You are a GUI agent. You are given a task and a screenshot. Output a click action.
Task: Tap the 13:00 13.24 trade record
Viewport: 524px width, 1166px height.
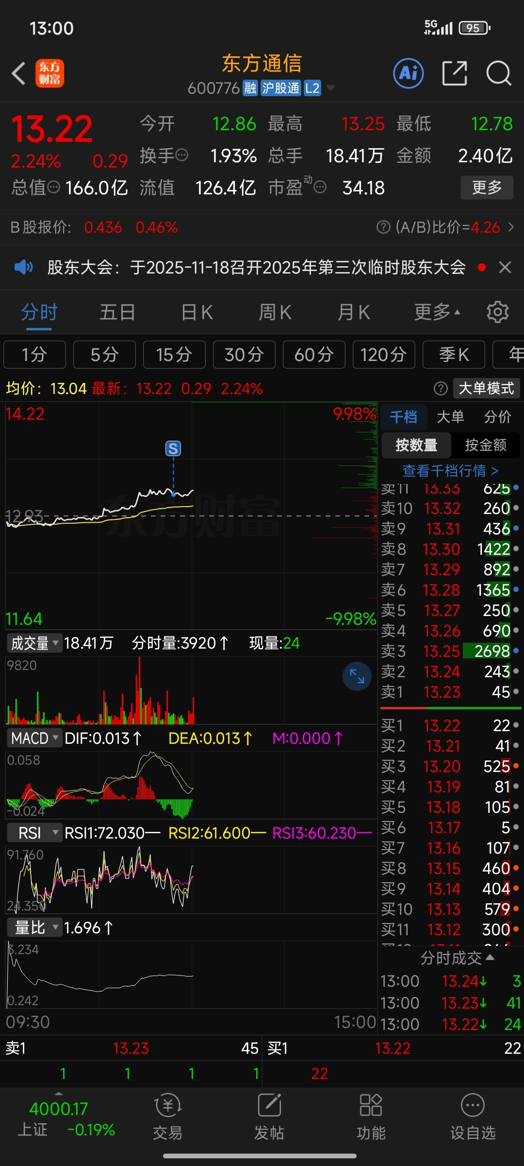[x=451, y=981]
